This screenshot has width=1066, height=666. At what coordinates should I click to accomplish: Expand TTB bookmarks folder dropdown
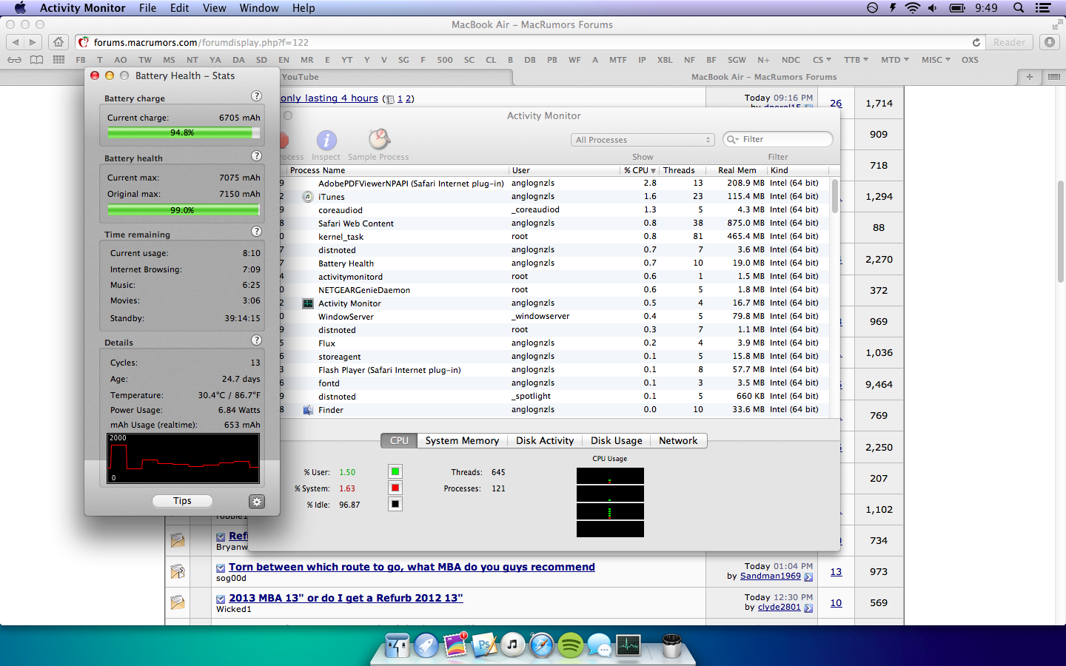(857, 60)
